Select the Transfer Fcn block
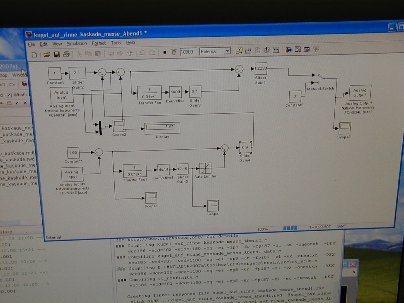 click(149, 93)
